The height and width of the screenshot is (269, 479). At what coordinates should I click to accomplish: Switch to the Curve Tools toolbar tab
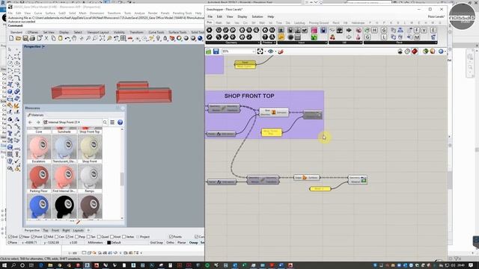[x=156, y=32]
